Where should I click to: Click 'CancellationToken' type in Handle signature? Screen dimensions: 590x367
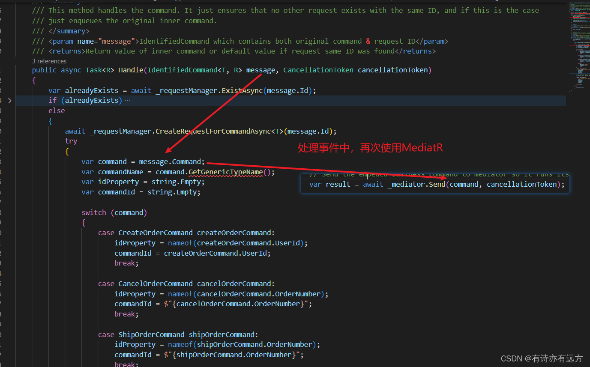click(318, 70)
